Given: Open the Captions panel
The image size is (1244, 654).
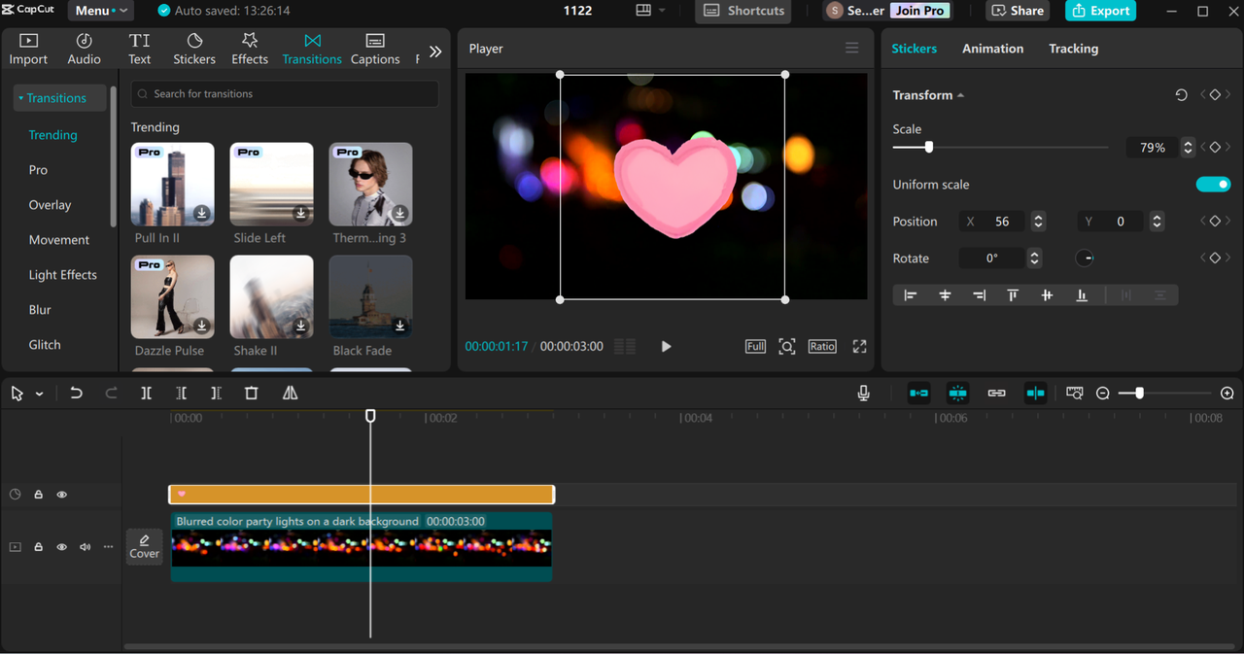Looking at the screenshot, I should (x=375, y=49).
